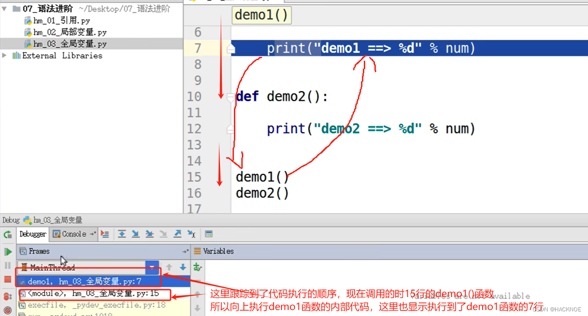Click line number 12 in gutter
The height and width of the screenshot is (316, 588).
click(x=194, y=129)
